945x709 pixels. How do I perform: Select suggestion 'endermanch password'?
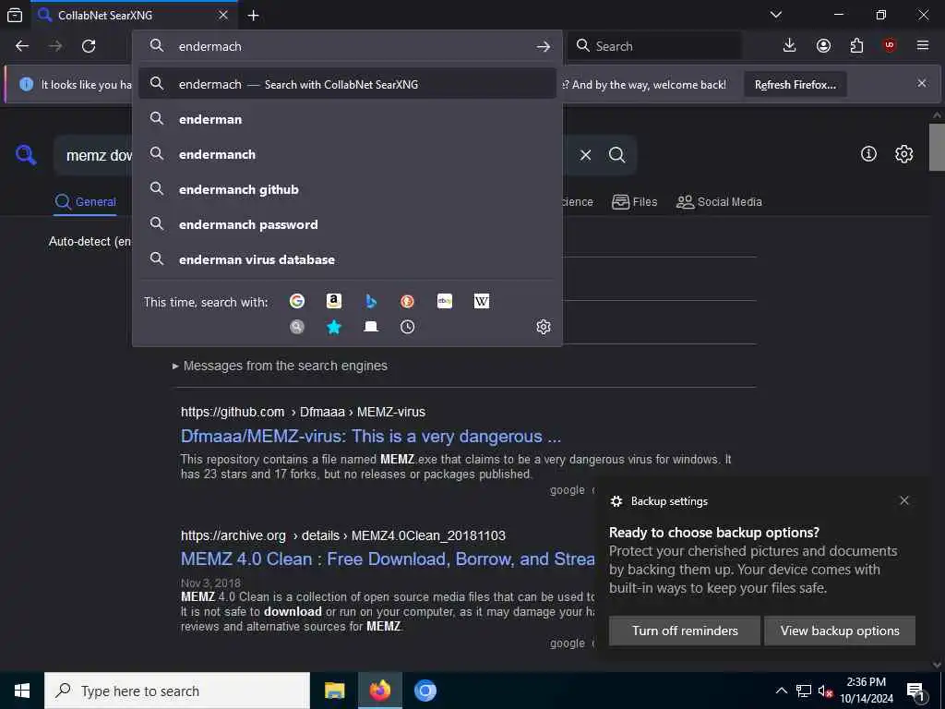pos(347,224)
